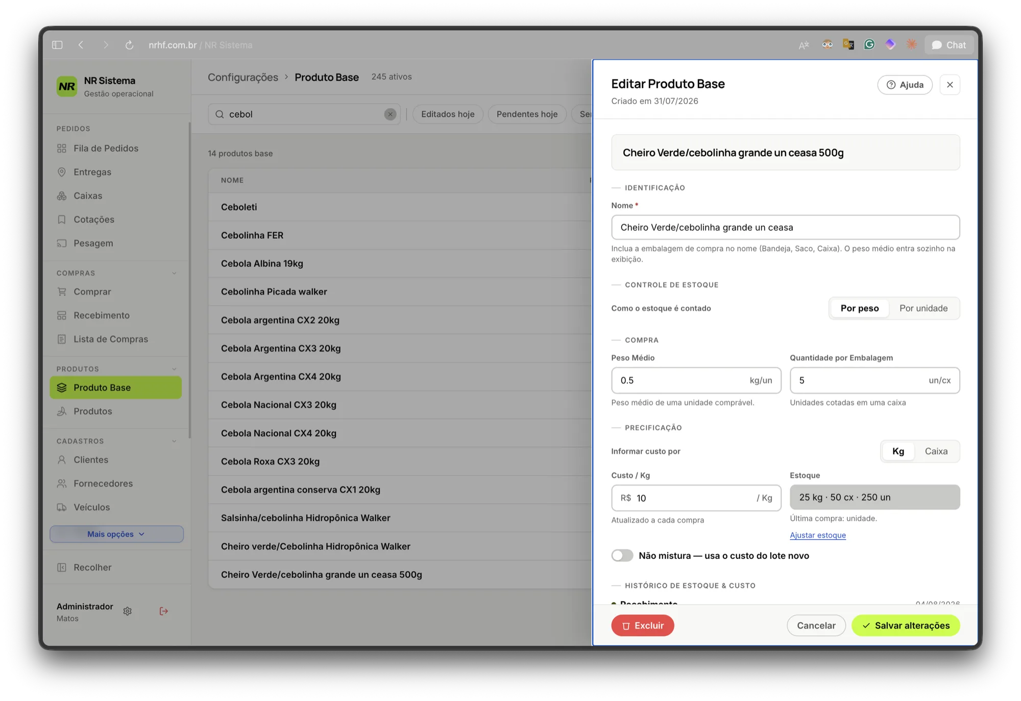Open Fila de Pedidos in sidebar
Viewport: 1021px width, 701px height.
click(116, 148)
